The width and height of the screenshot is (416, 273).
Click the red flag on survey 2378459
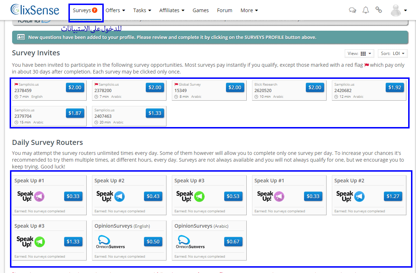click(16, 84)
